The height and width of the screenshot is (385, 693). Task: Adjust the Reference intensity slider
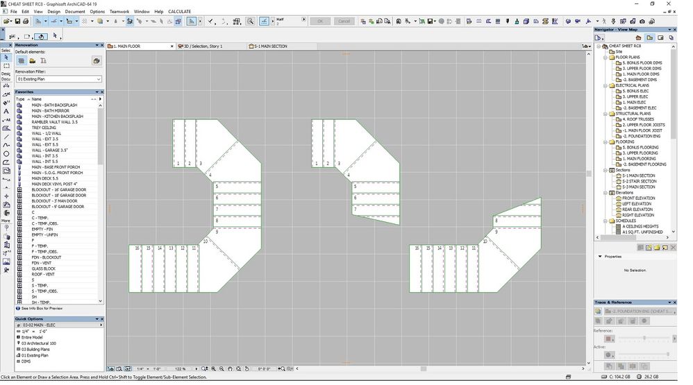[x=645, y=339]
